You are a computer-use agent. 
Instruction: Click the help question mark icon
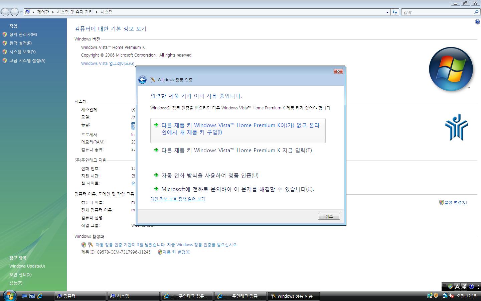[x=477, y=22]
